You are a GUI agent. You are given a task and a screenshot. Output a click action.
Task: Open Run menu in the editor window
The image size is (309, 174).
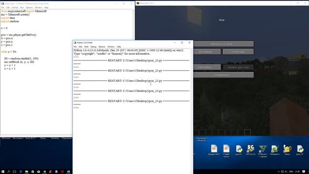tap(22, 8)
